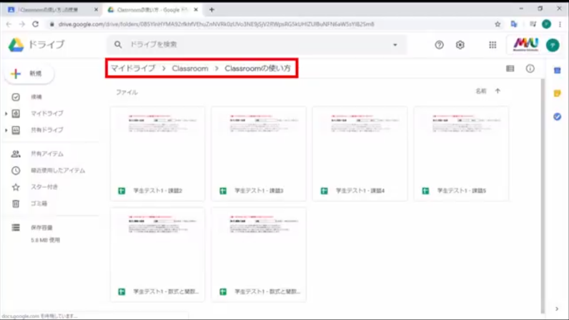This screenshot has height=320, width=569.
Task: Click the 学生テスト1 - 課題3 file name
Action: pyautogui.click(x=259, y=191)
